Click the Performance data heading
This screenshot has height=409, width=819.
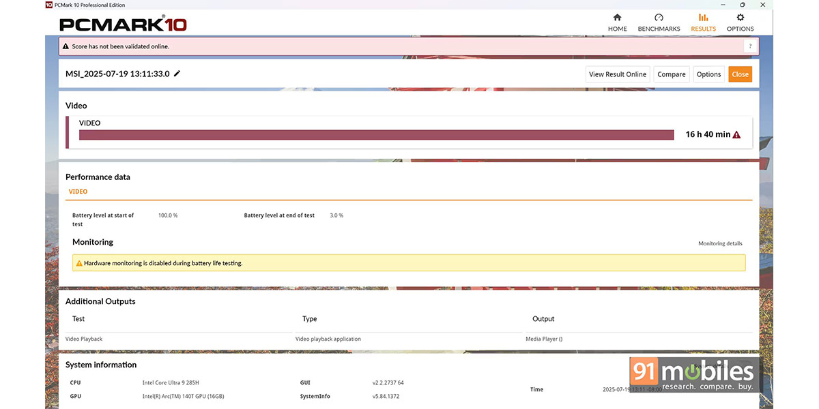(x=98, y=177)
